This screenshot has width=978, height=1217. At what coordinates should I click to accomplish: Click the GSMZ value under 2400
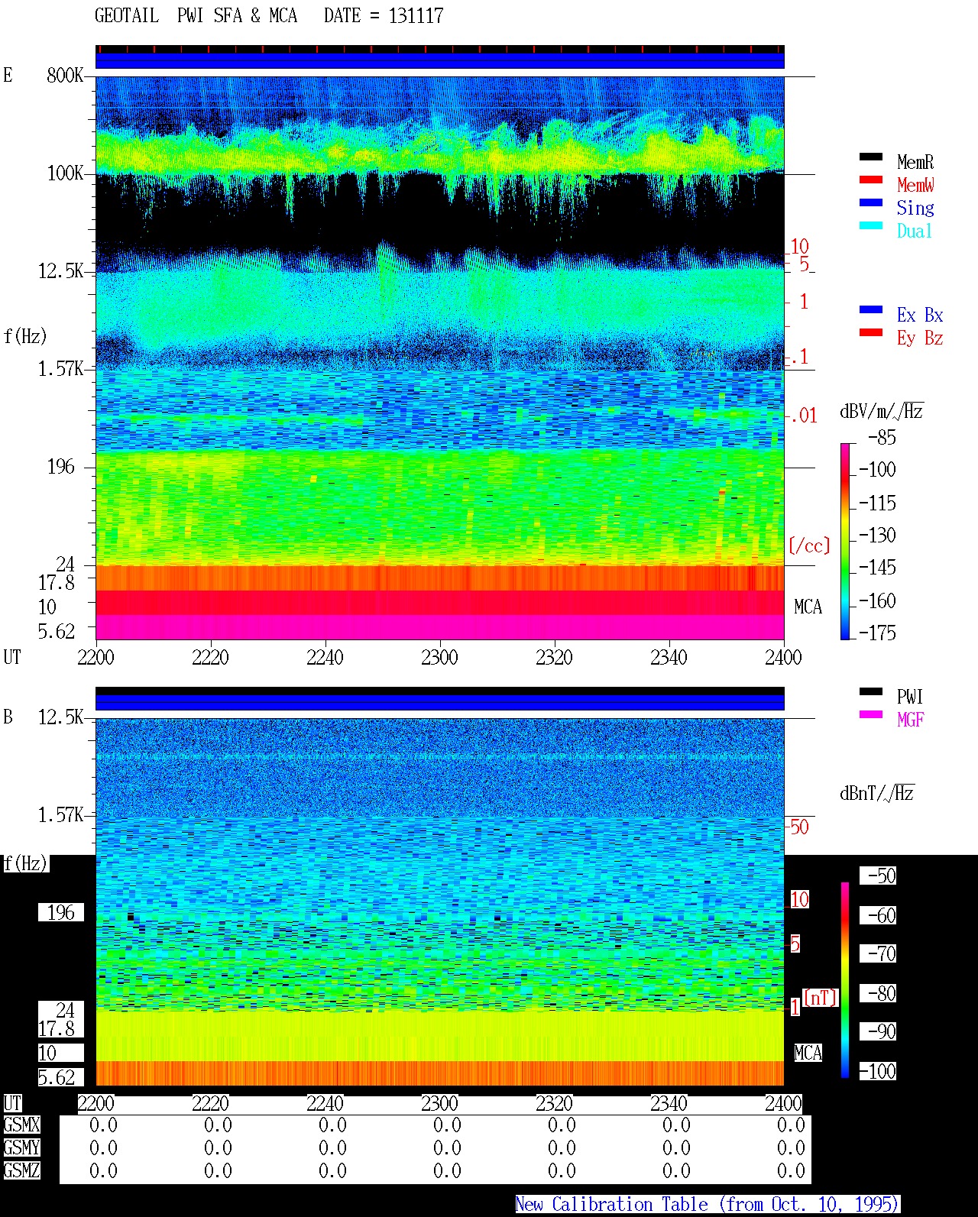tap(791, 1171)
